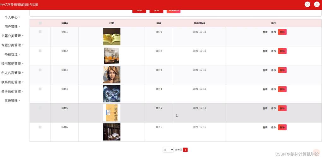Image resolution: width=322 pixels, height=158 pixels.
Task: Open the 系统管理 sidebar item
Action: (12, 101)
